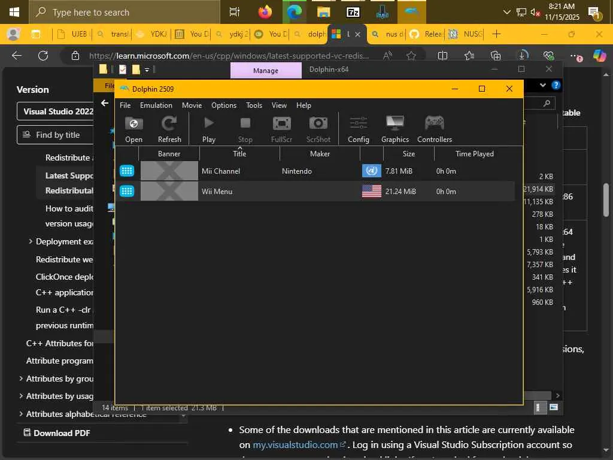Toggle FullScr in Dolphin toolbar
Viewport: 613px width, 460px height.
(x=281, y=129)
